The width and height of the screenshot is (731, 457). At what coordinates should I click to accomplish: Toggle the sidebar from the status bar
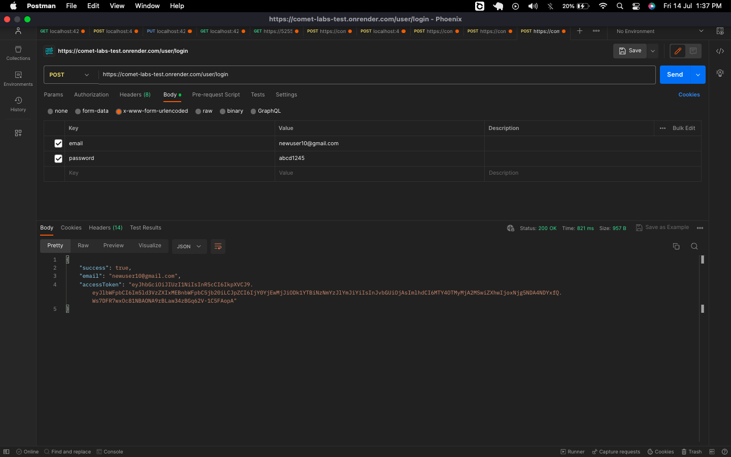pyautogui.click(x=7, y=451)
